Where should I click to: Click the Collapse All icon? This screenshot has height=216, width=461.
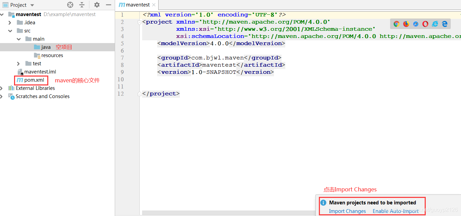tap(82, 5)
